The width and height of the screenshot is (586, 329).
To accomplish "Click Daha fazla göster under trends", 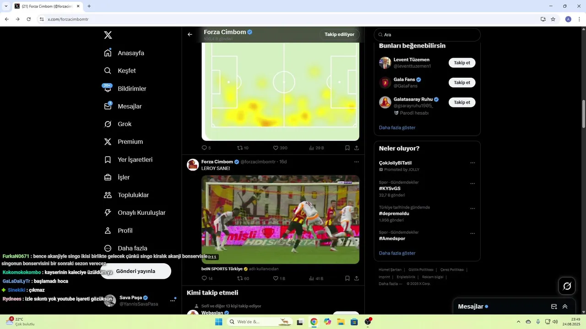I will pos(397,253).
